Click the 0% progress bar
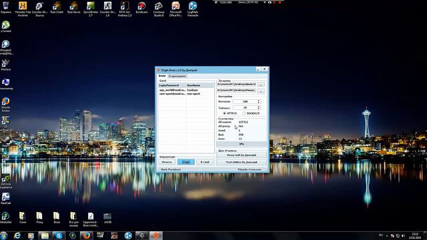The width and height of the screenshot is (427, 240). click(x=242, y=144)
